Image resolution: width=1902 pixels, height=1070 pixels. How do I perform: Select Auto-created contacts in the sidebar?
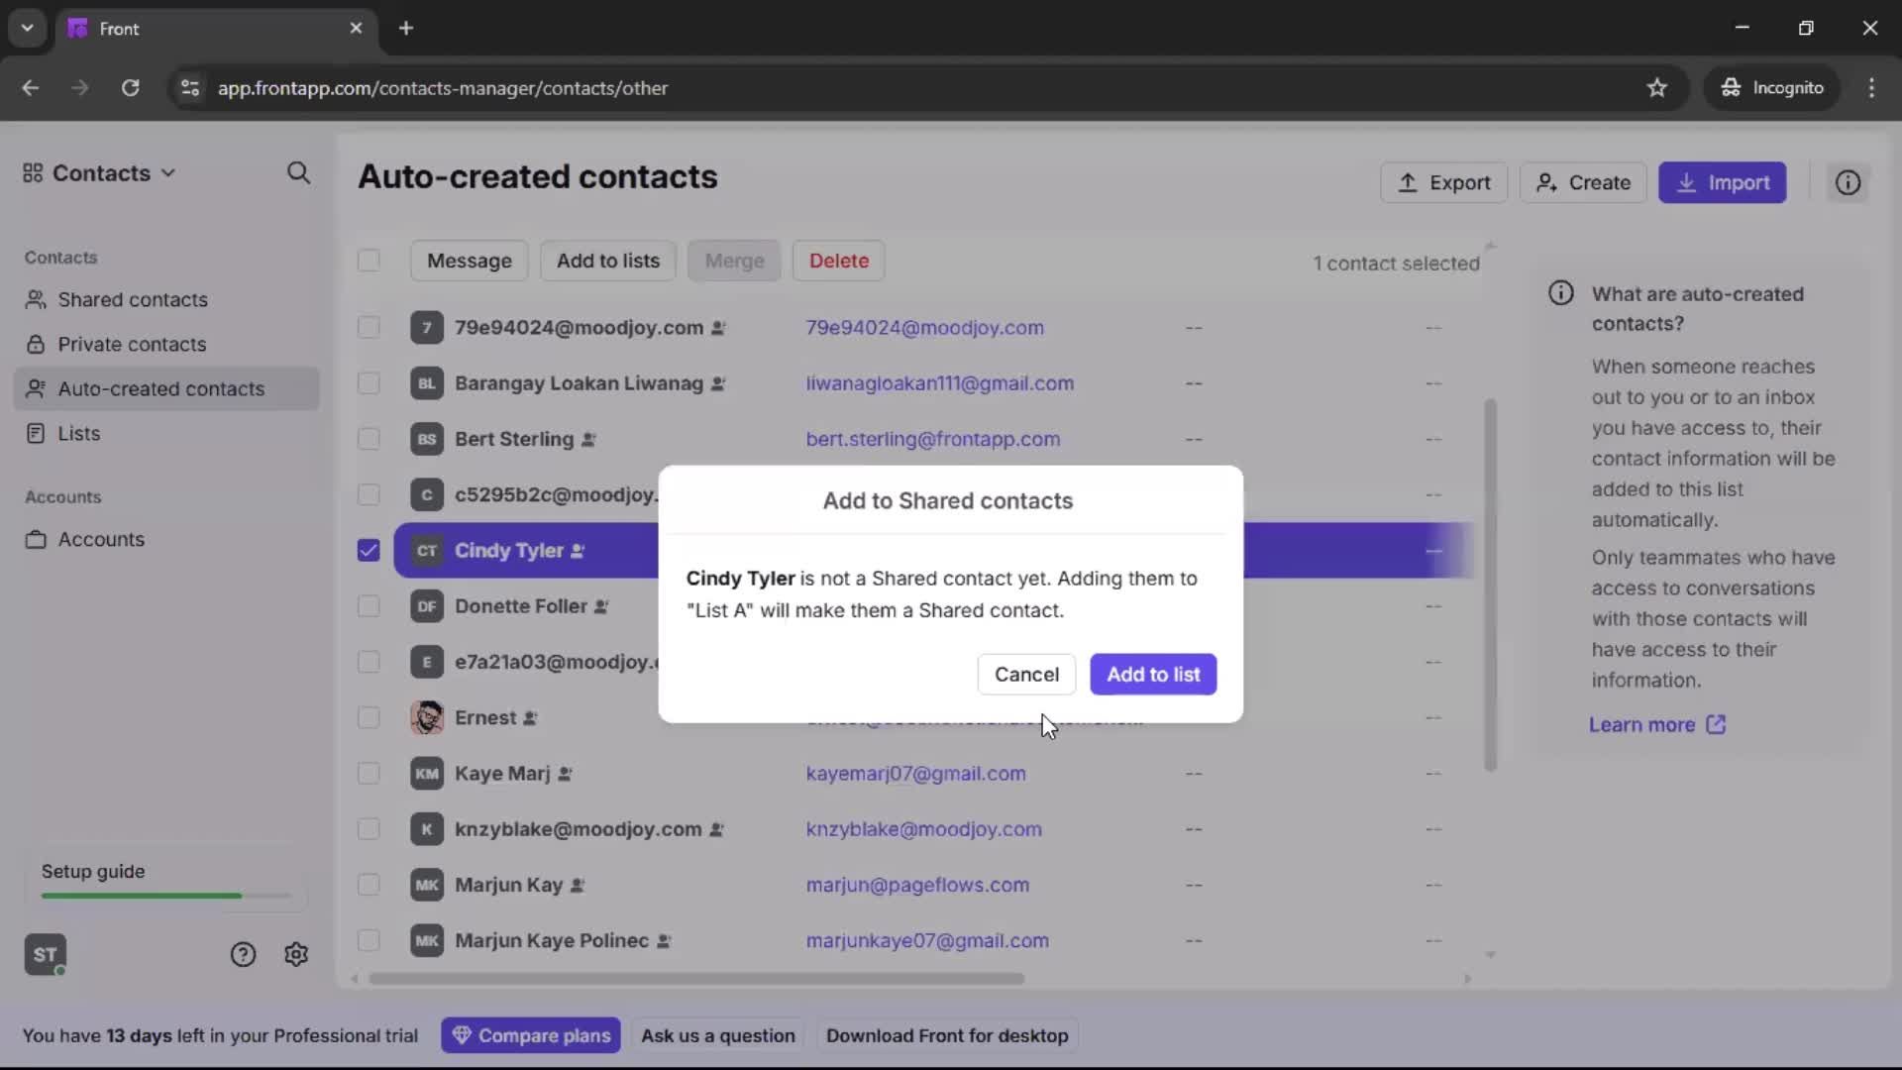[161, 388]
